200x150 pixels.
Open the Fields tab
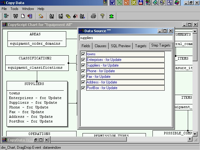click(86, 46)
